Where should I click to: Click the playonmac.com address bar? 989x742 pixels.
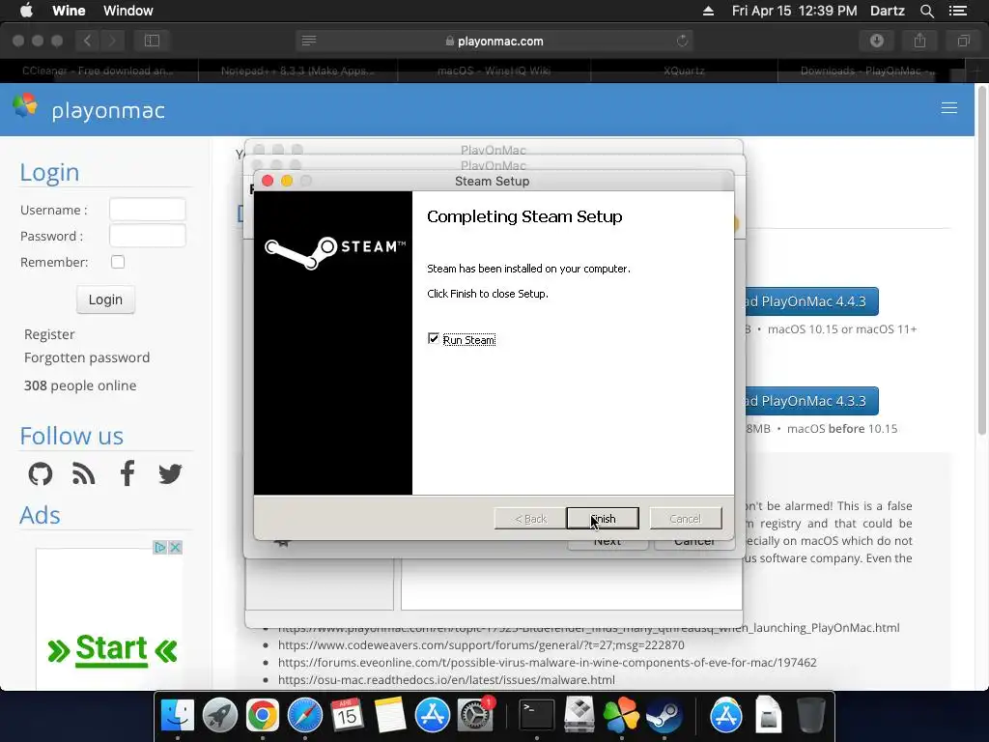(494, 41)
